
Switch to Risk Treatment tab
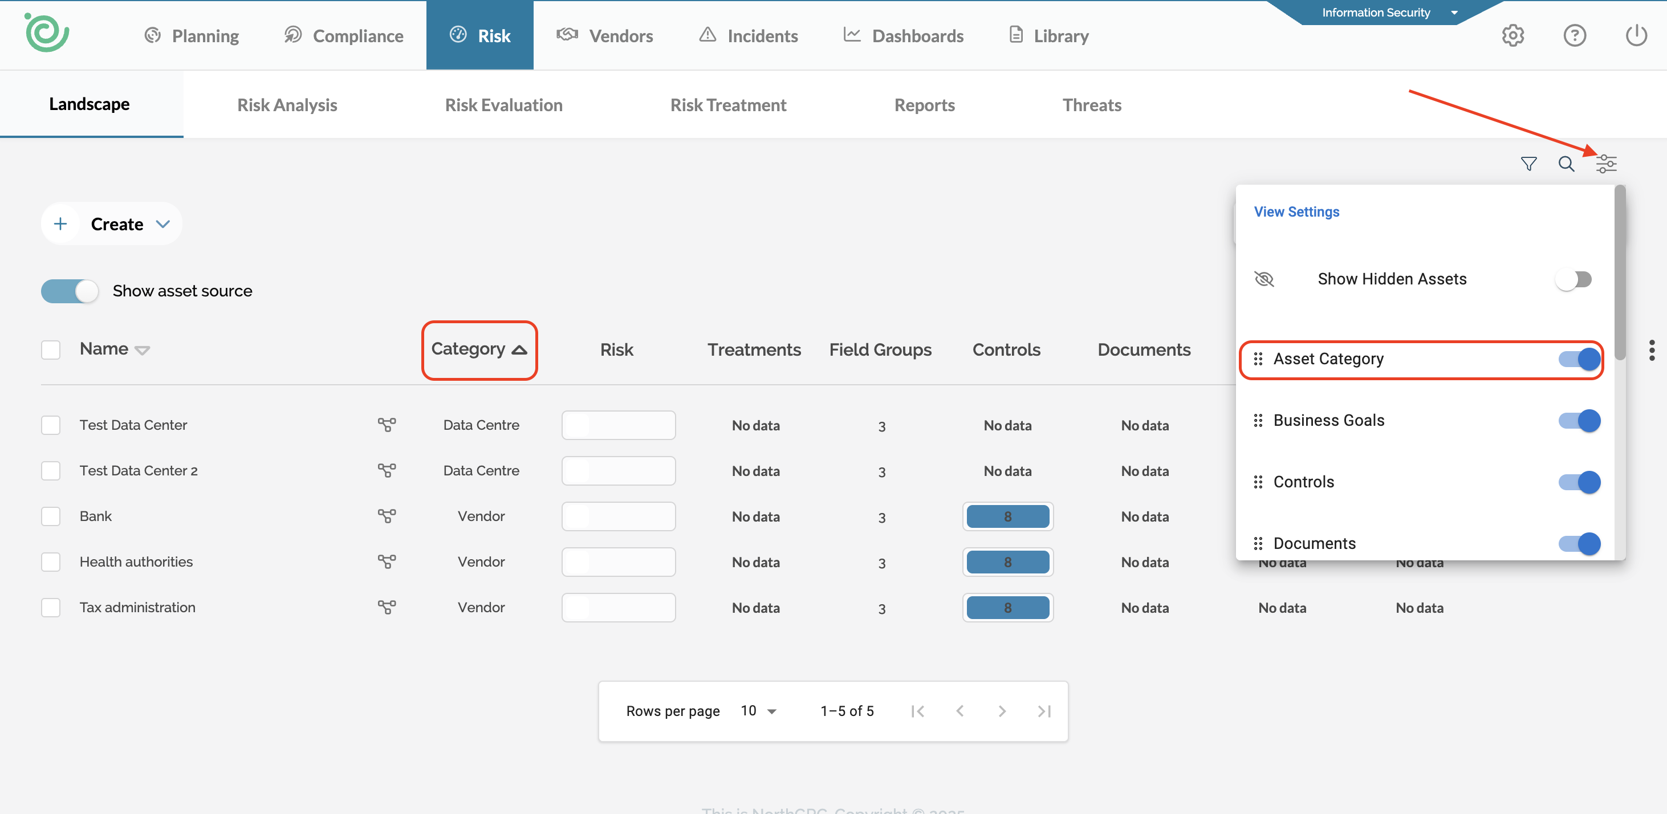728,105
